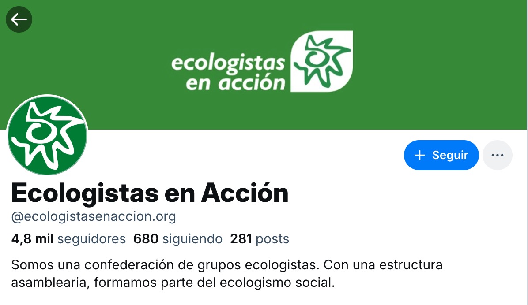This screenshot has height=305, width=528.
Task: Open the round sun logo profile avatar
Action: pos(47,135)
